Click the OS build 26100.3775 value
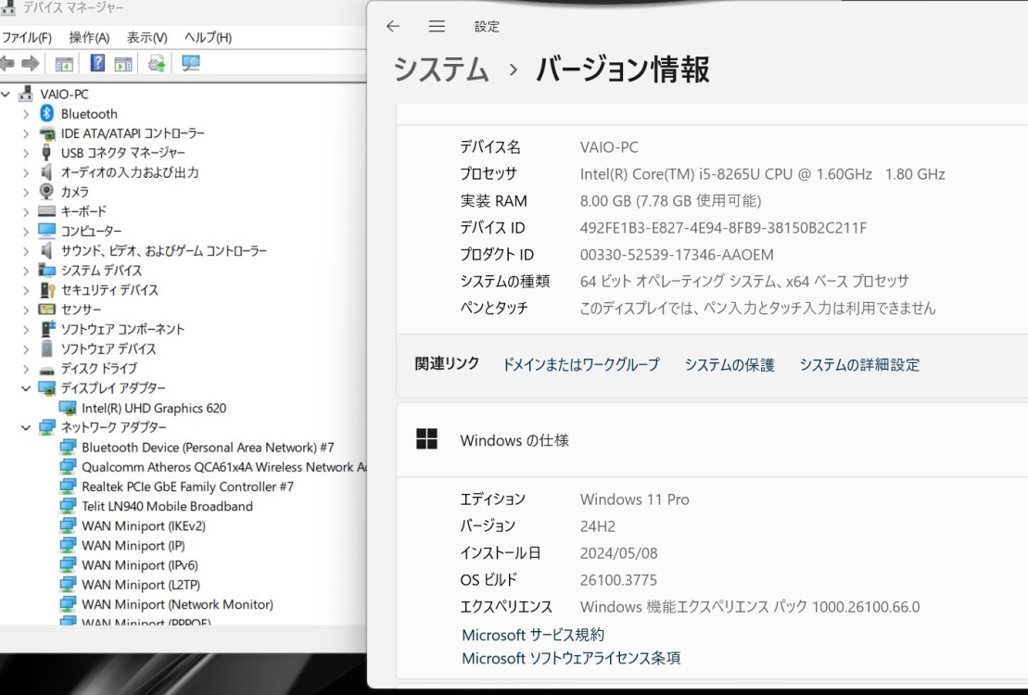Image resolution: width=1028 pixels, height=695 pixels. (x=618, y=580)
